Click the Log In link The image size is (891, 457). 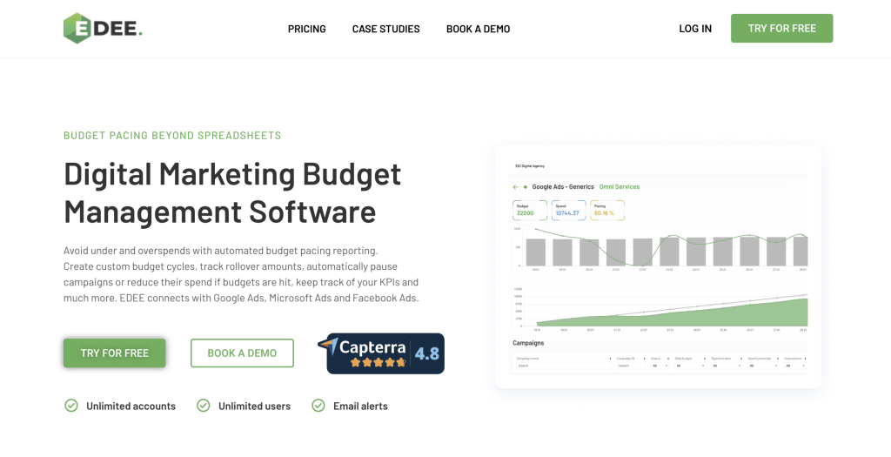click(x=695, y=29)
